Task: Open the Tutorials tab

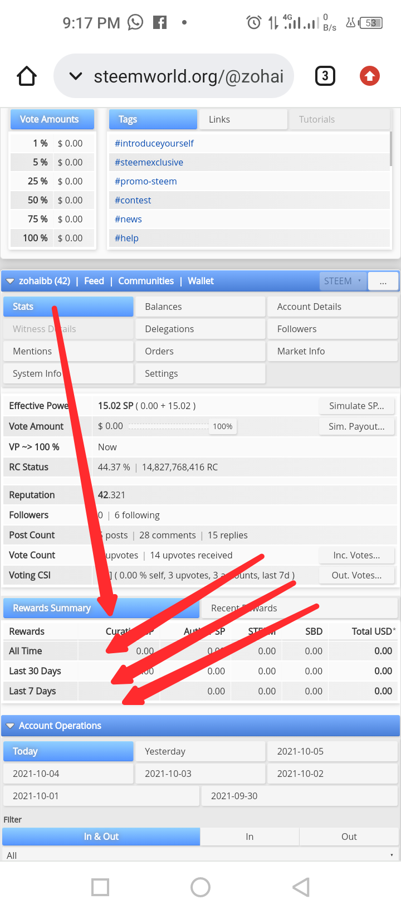Action: [x=340, y=119]
